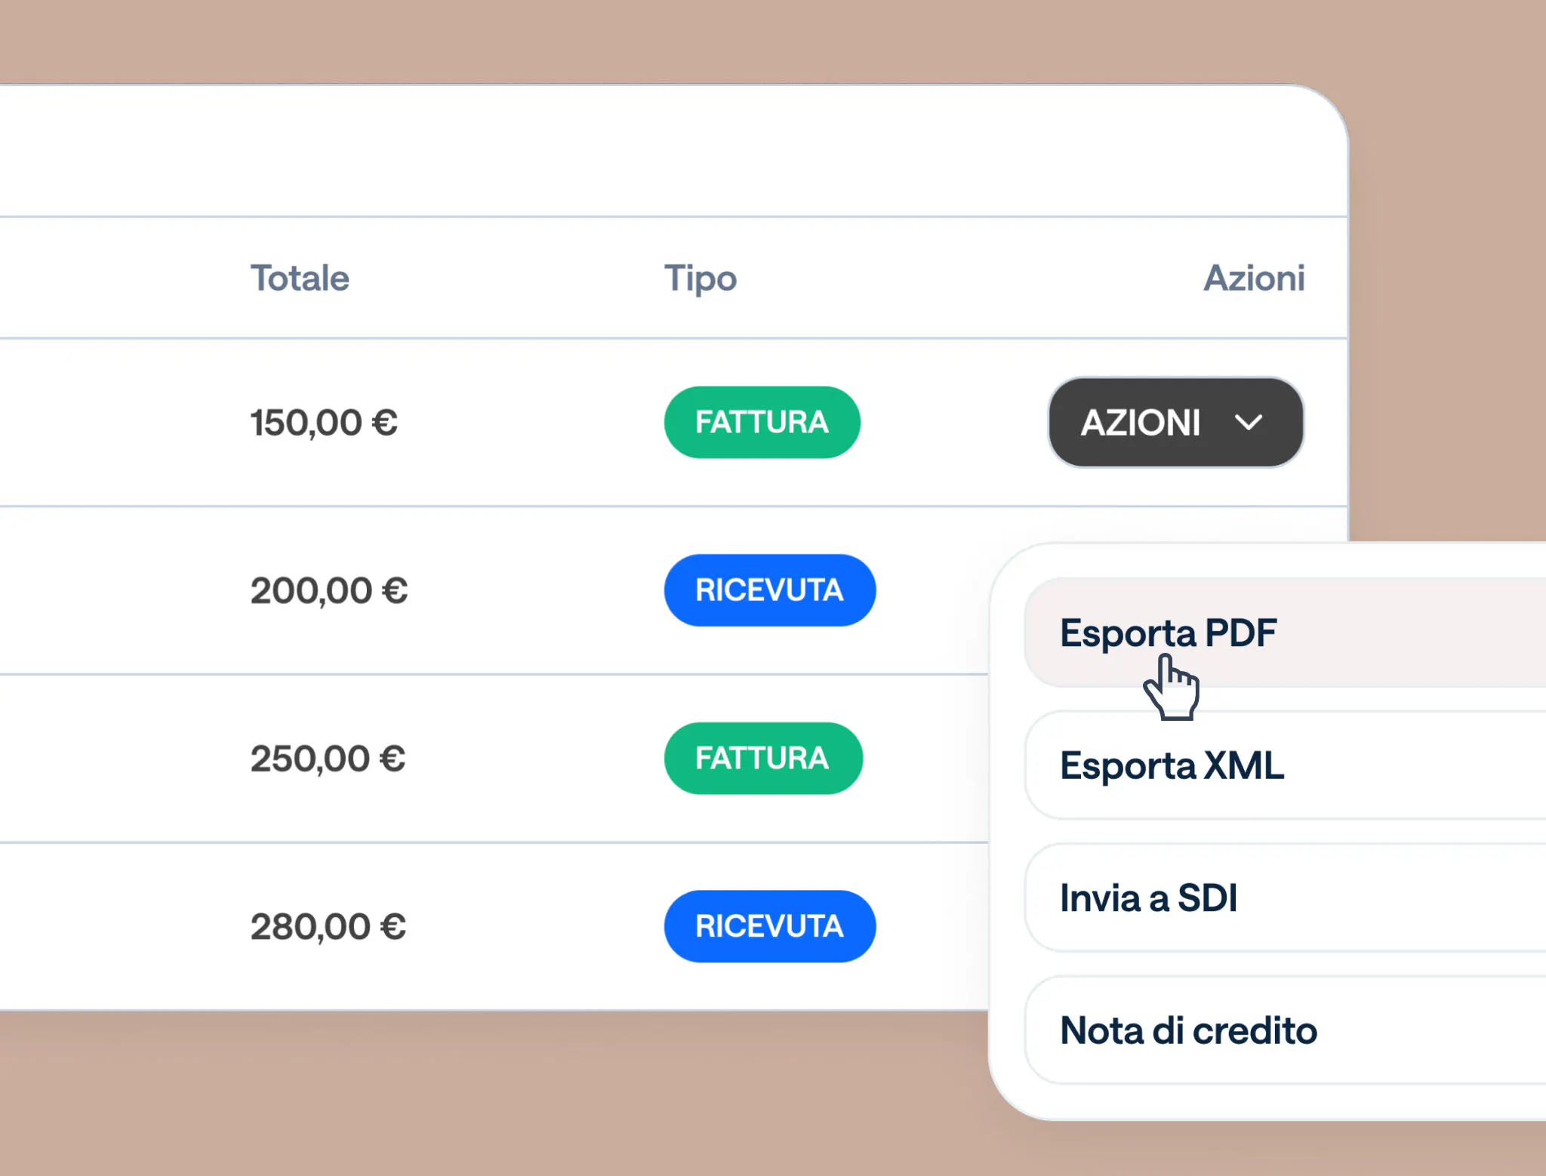Viewport: 1546px width, 1176px height.
Task: Click the 250,00 € table row
Action: [x=328, y=758]
